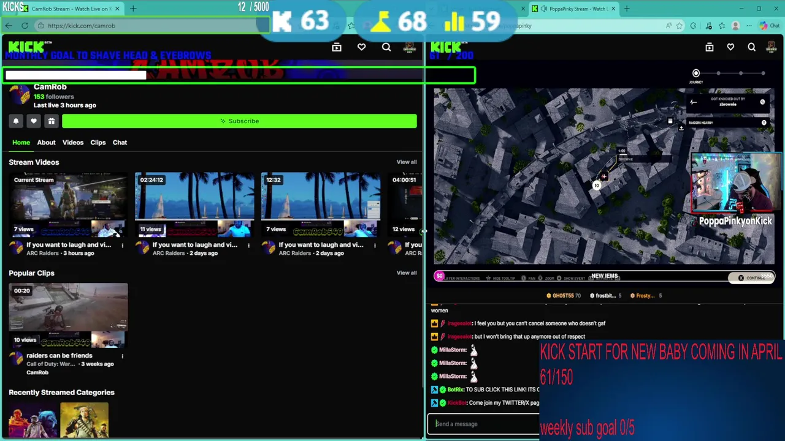Click the browse icon in PoppaPinky window header
Screen dimensions: 785x441
click(x=710, y=47)
